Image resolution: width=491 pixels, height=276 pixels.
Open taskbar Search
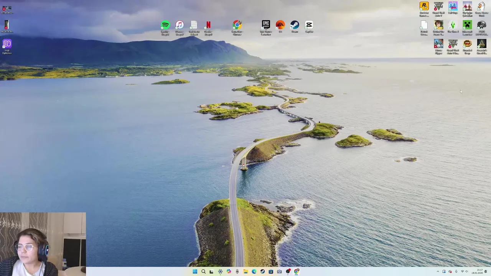point(203,271)
